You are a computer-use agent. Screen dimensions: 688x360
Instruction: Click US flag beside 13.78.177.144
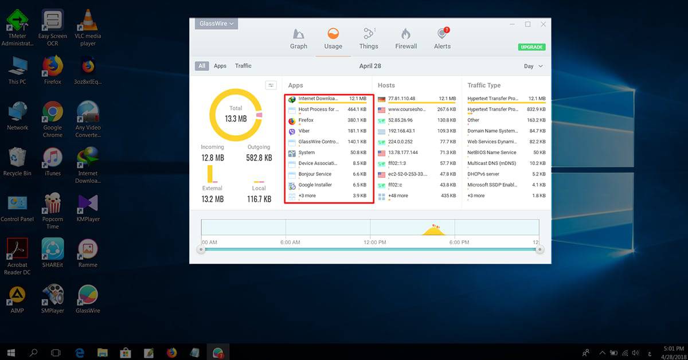[382, 153]
